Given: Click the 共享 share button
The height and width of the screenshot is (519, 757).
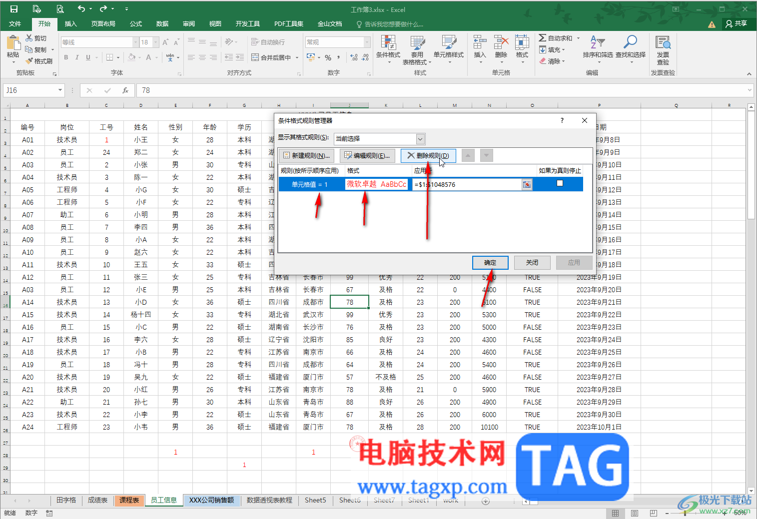Looking at the screenshot, I should 737,23.
